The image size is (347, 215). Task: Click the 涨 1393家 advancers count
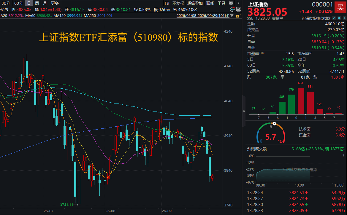pyautogui.click(x=338, y=77)
